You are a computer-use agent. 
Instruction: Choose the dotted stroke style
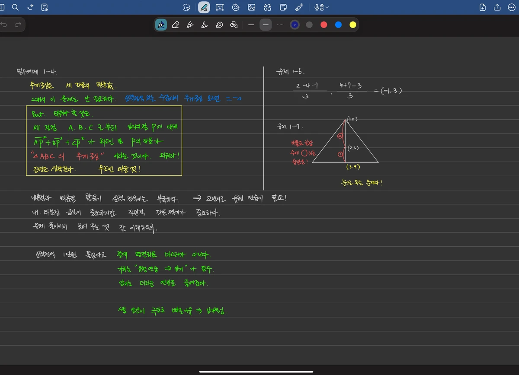[280, 25]
